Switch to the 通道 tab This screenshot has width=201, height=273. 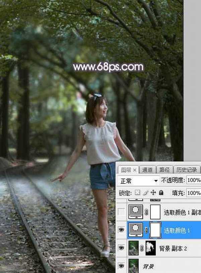click(147, 170)
